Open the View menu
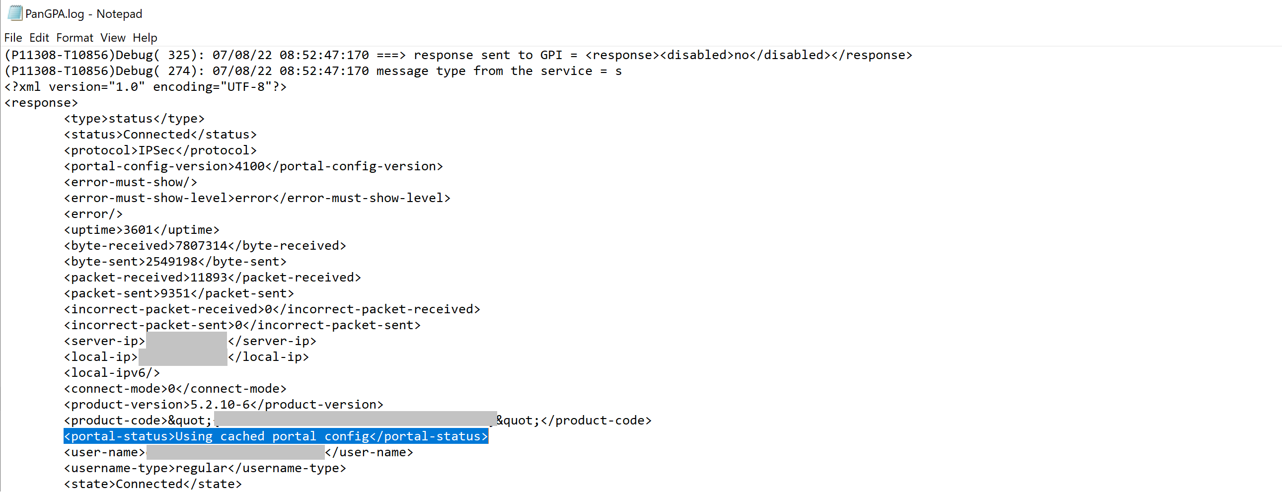Viewport: 1282px width, 493px height. click(112, 38)
